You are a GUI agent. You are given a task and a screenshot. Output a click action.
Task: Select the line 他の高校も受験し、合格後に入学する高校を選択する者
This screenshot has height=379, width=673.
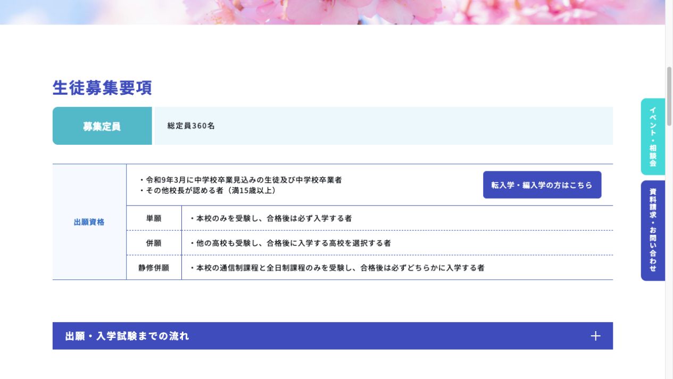click(290, 243)
